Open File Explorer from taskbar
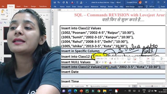Image resolution: width=167 pixels, height=94 pixels. coord(105,91)
